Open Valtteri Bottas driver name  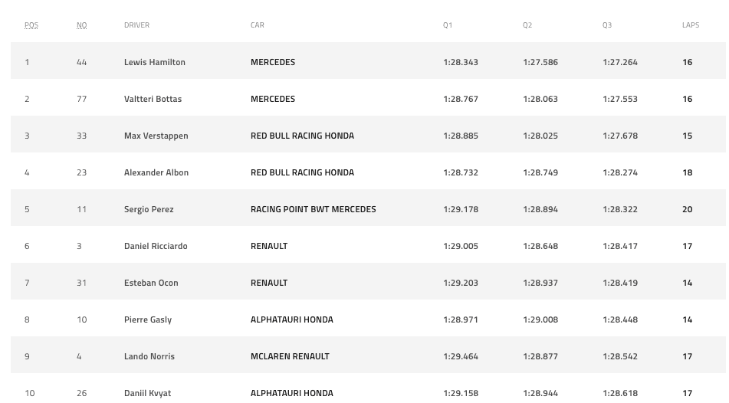pos(153,99)
